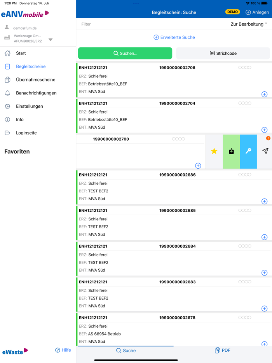Click Werkzeuge Gm... company name
272x363 pixels.
pos(27,36)
